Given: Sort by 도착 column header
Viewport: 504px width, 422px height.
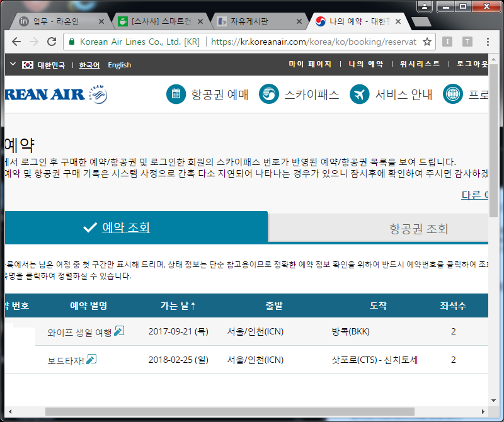Looking at the screenshot, I should [x=378, y=305].
